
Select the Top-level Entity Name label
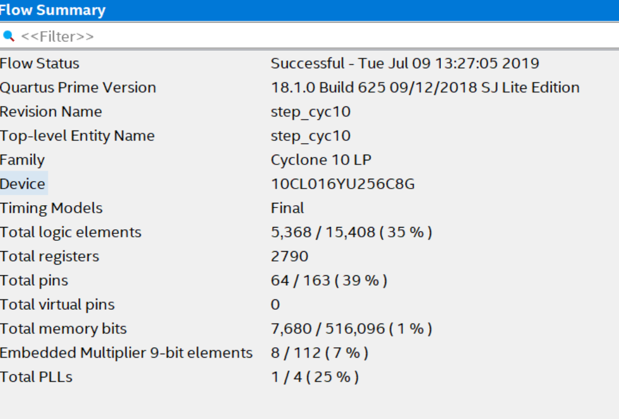tap(77, 136)
